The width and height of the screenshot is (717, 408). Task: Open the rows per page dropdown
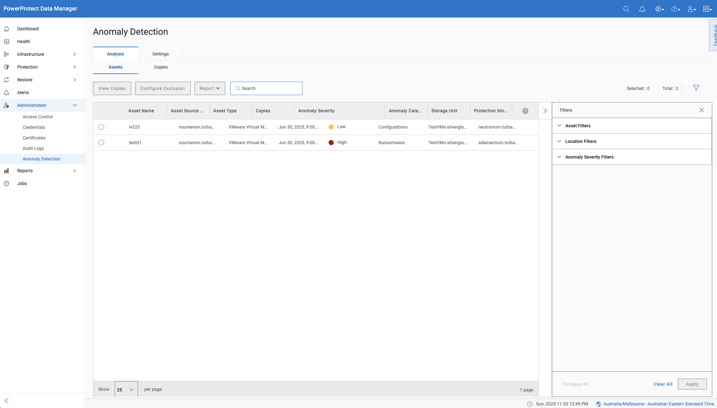coord(126,389)
